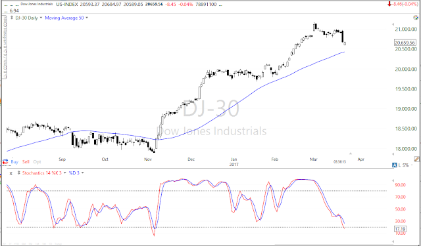Image resolution: width=421 pixels, height=246 pixels.
Task: Click the 20684.97 high value in header
Action: (111, 5)
